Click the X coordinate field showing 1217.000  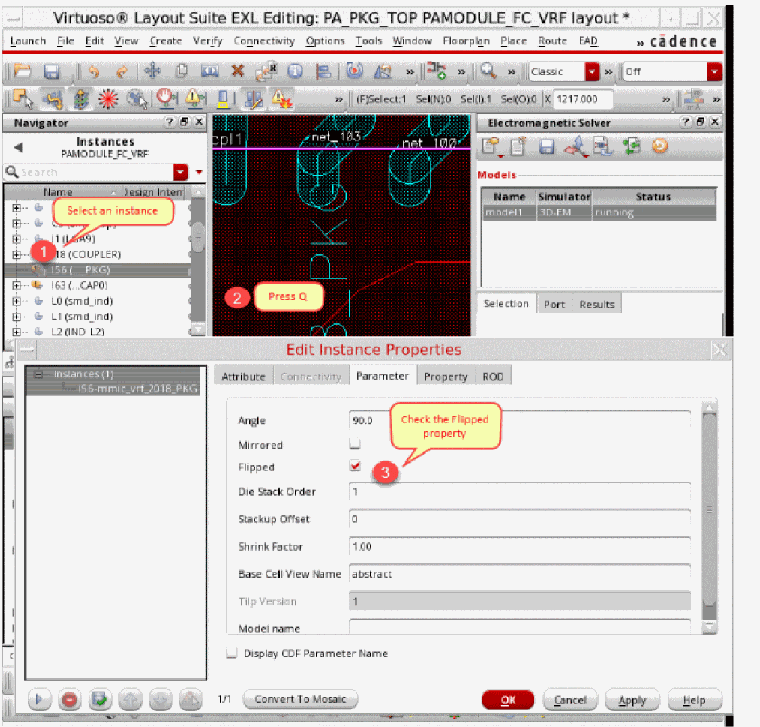click(x=583, y=99)
